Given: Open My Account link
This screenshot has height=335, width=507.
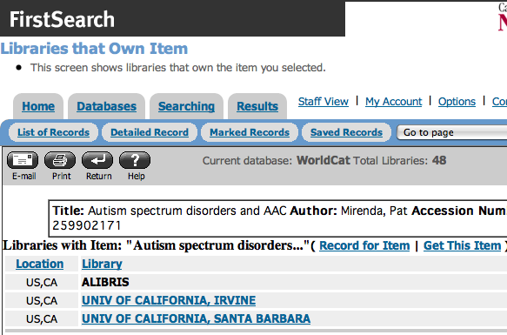Looking at the screenshot, I should [393, 101].
